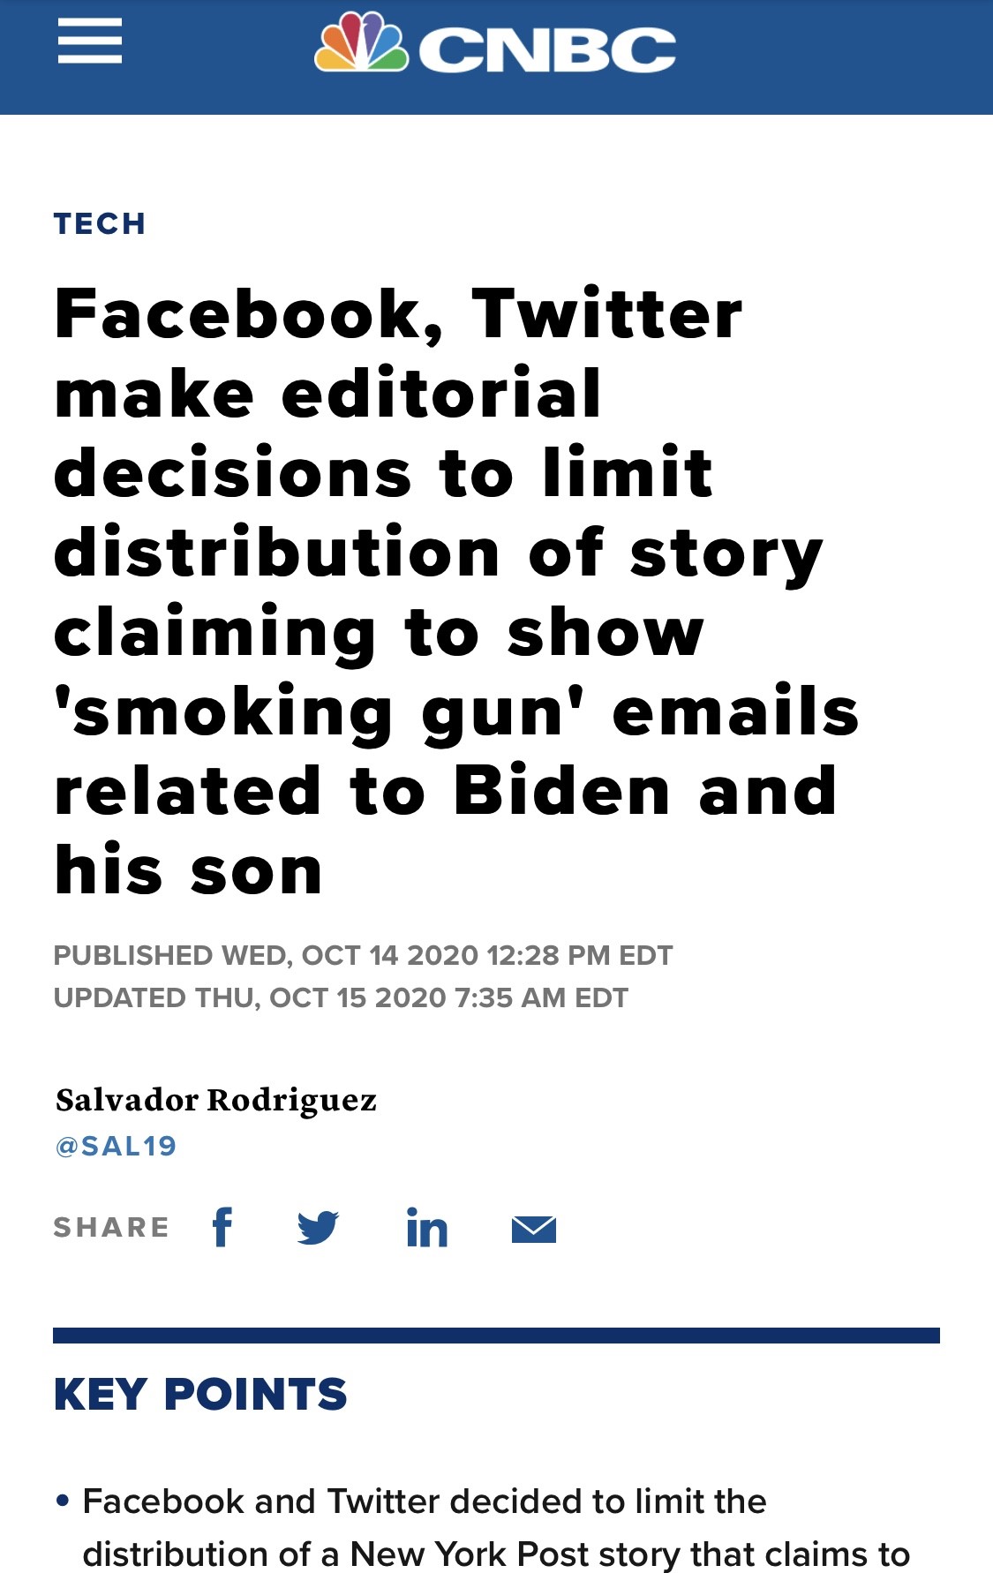The image size is (993, 1573).
Task: Click the PUBLISHED date line
Action: (x=363, y=955)
